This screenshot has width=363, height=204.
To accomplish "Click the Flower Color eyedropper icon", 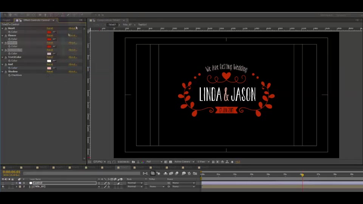I will tap(54, 39).
